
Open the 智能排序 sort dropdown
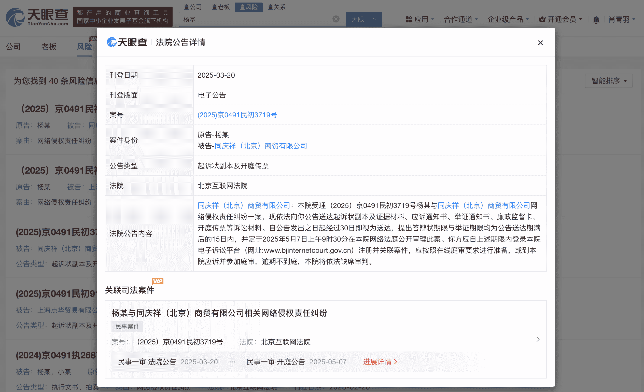click(x=608, y=81)
